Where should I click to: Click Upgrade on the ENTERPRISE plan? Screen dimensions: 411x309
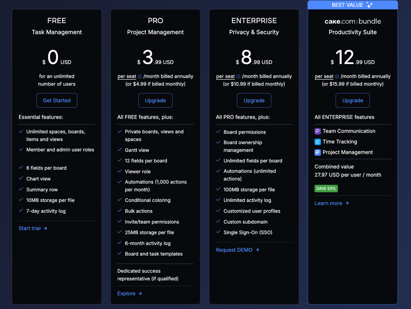tap(254, 100)
